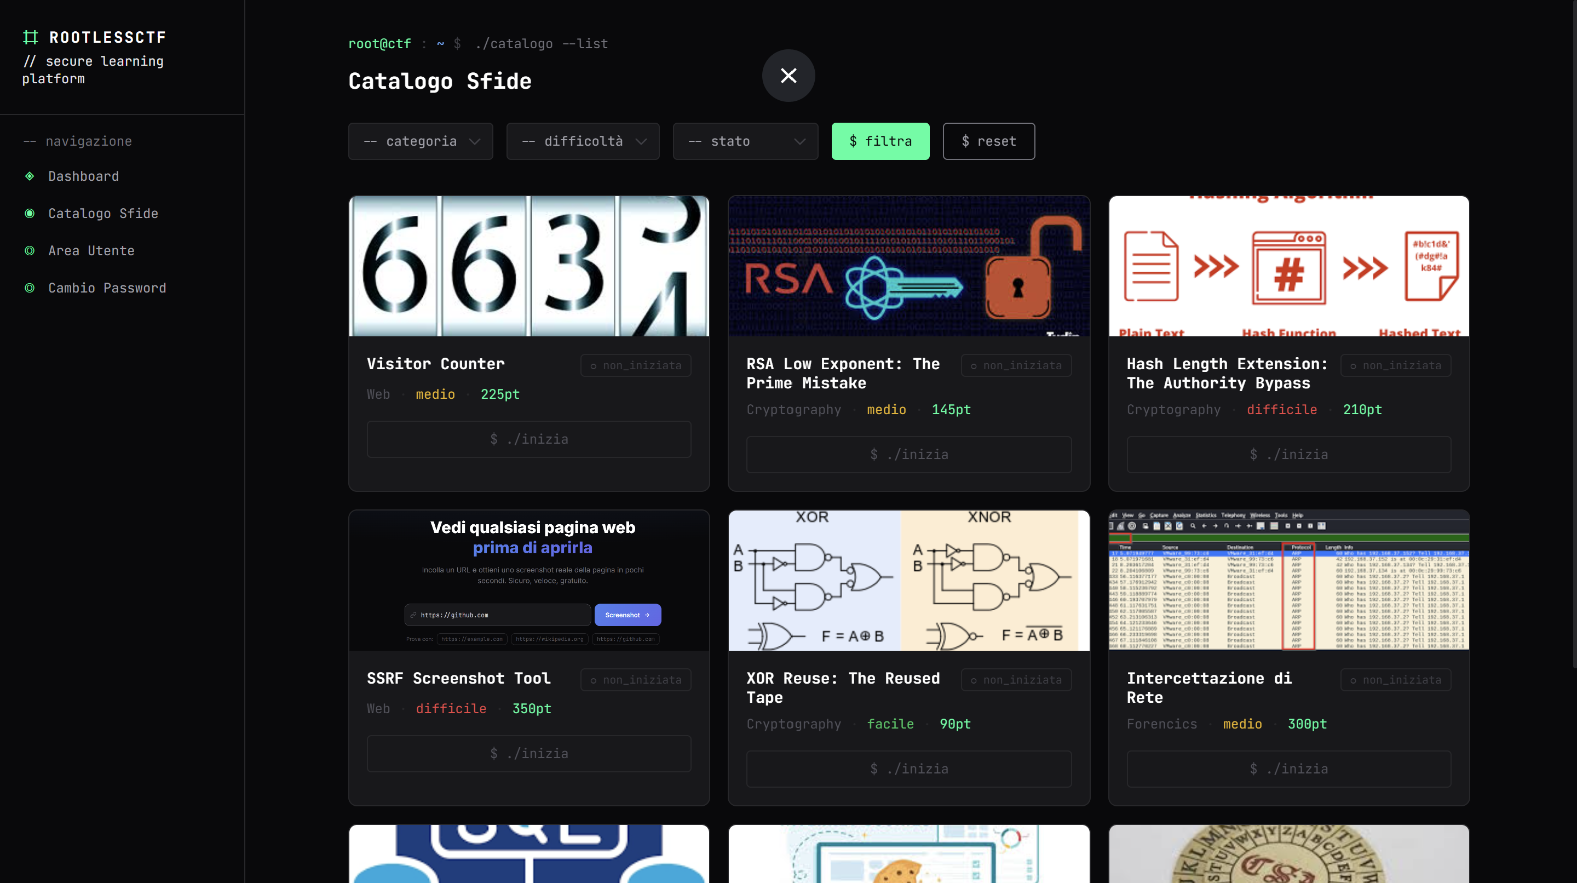
Task: Click the 145pt value on RSA card
Action: (x=951, y=410)
